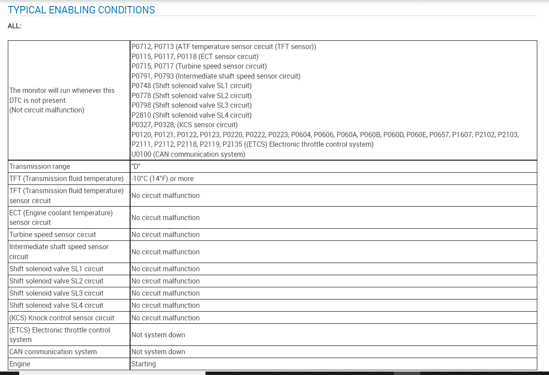Image resolution: width=549 pixels, height=375 pixels.
Task: Click the line starting 'P0120, P0121, P0122'
Action: tap(325, 135)
